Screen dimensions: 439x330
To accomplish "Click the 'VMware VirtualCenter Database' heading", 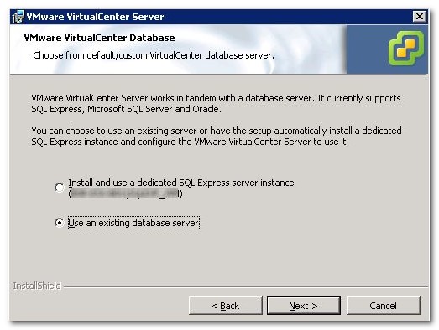I will click(99, 38).
